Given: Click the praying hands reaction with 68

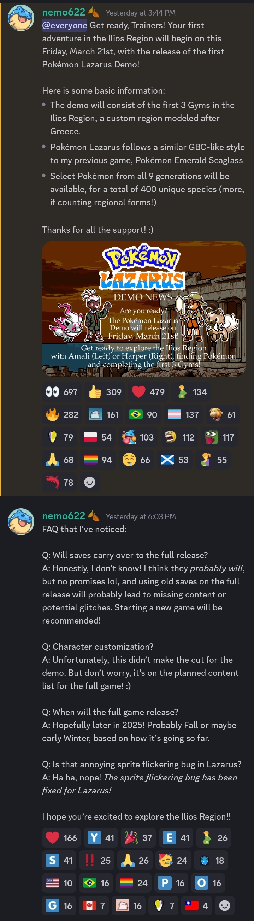Looking at the screenshot, I should [x=59, y=459].
